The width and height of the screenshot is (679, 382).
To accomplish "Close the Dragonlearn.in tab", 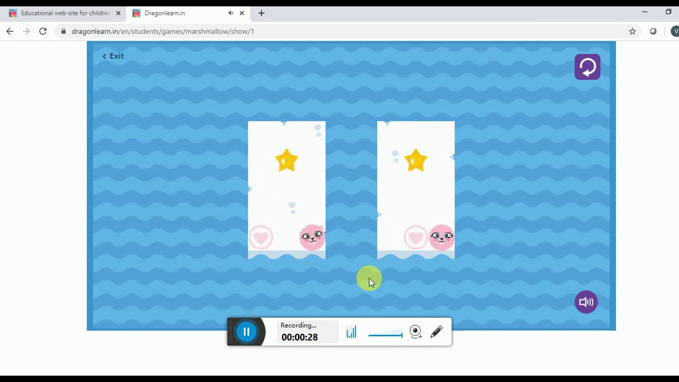I will coord(242,13).
